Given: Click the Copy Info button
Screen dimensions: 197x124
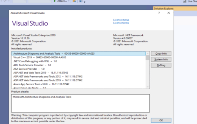Looking at the screenshot, I should point(161,53).
